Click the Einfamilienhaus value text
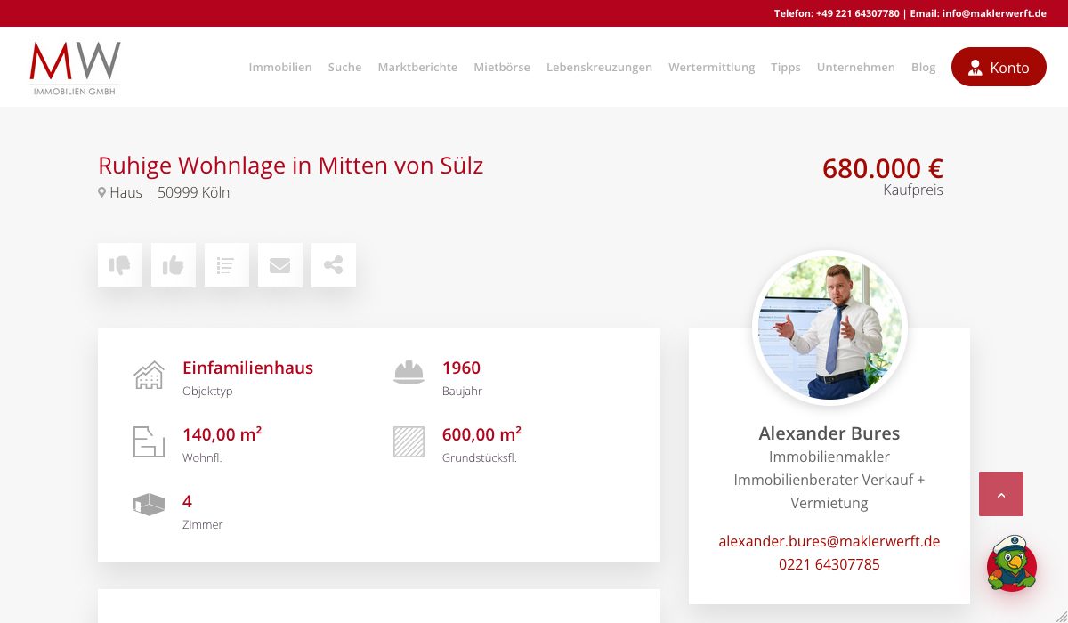Screen dimensions: 1068x623 [x=248, y=368]
